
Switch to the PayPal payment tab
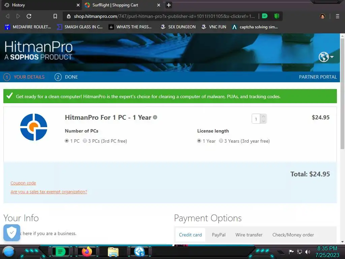pyautogui.click(x=219, y=235)
